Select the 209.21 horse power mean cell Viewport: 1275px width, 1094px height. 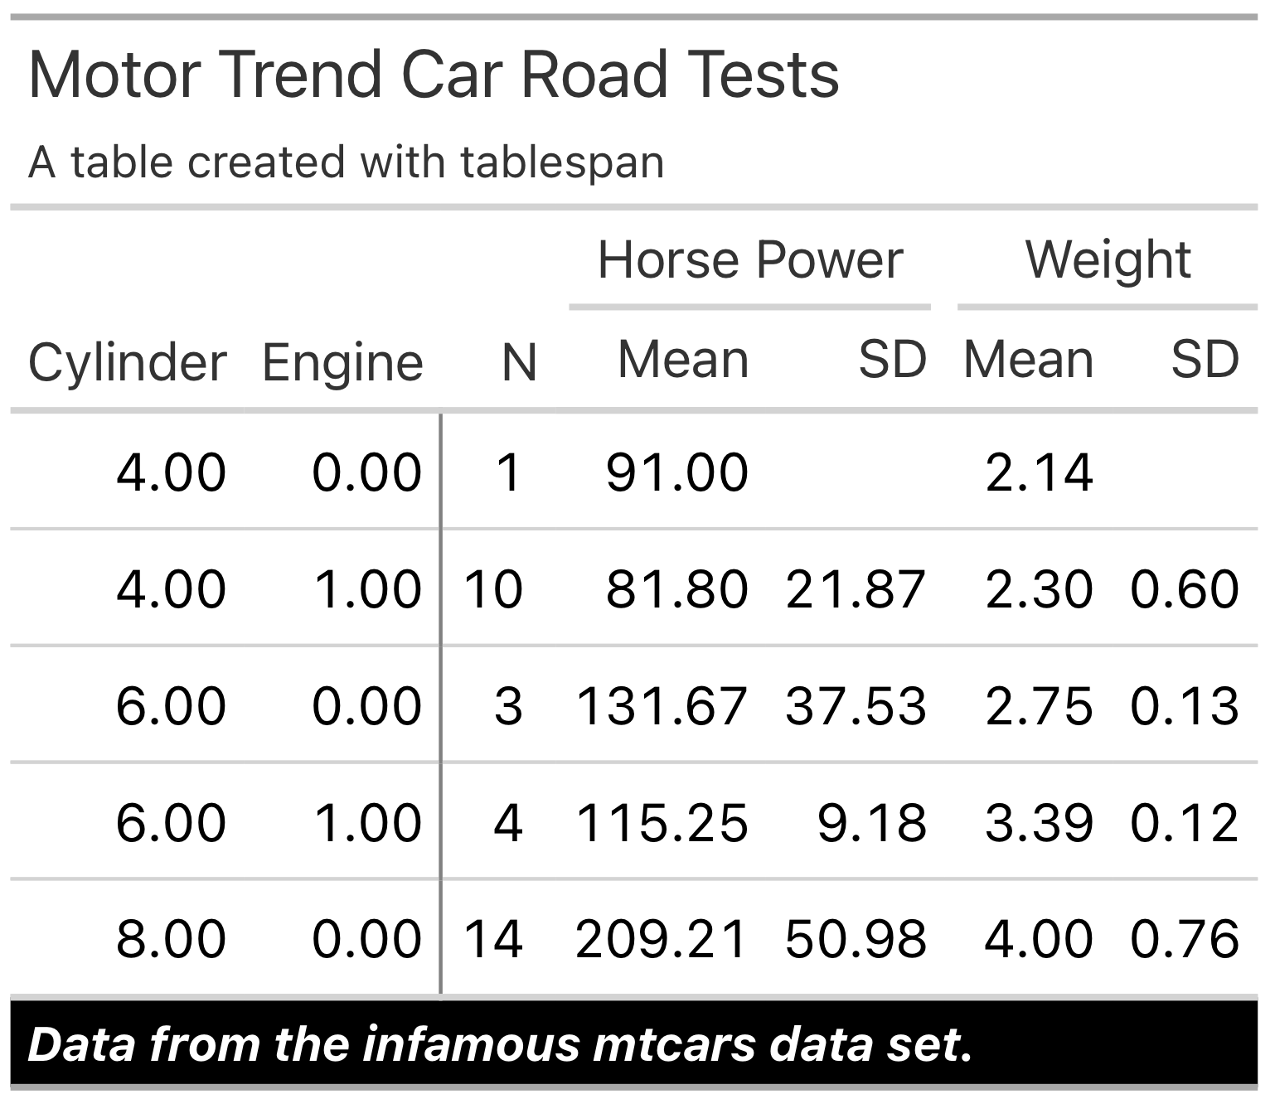tap(662, 939)
